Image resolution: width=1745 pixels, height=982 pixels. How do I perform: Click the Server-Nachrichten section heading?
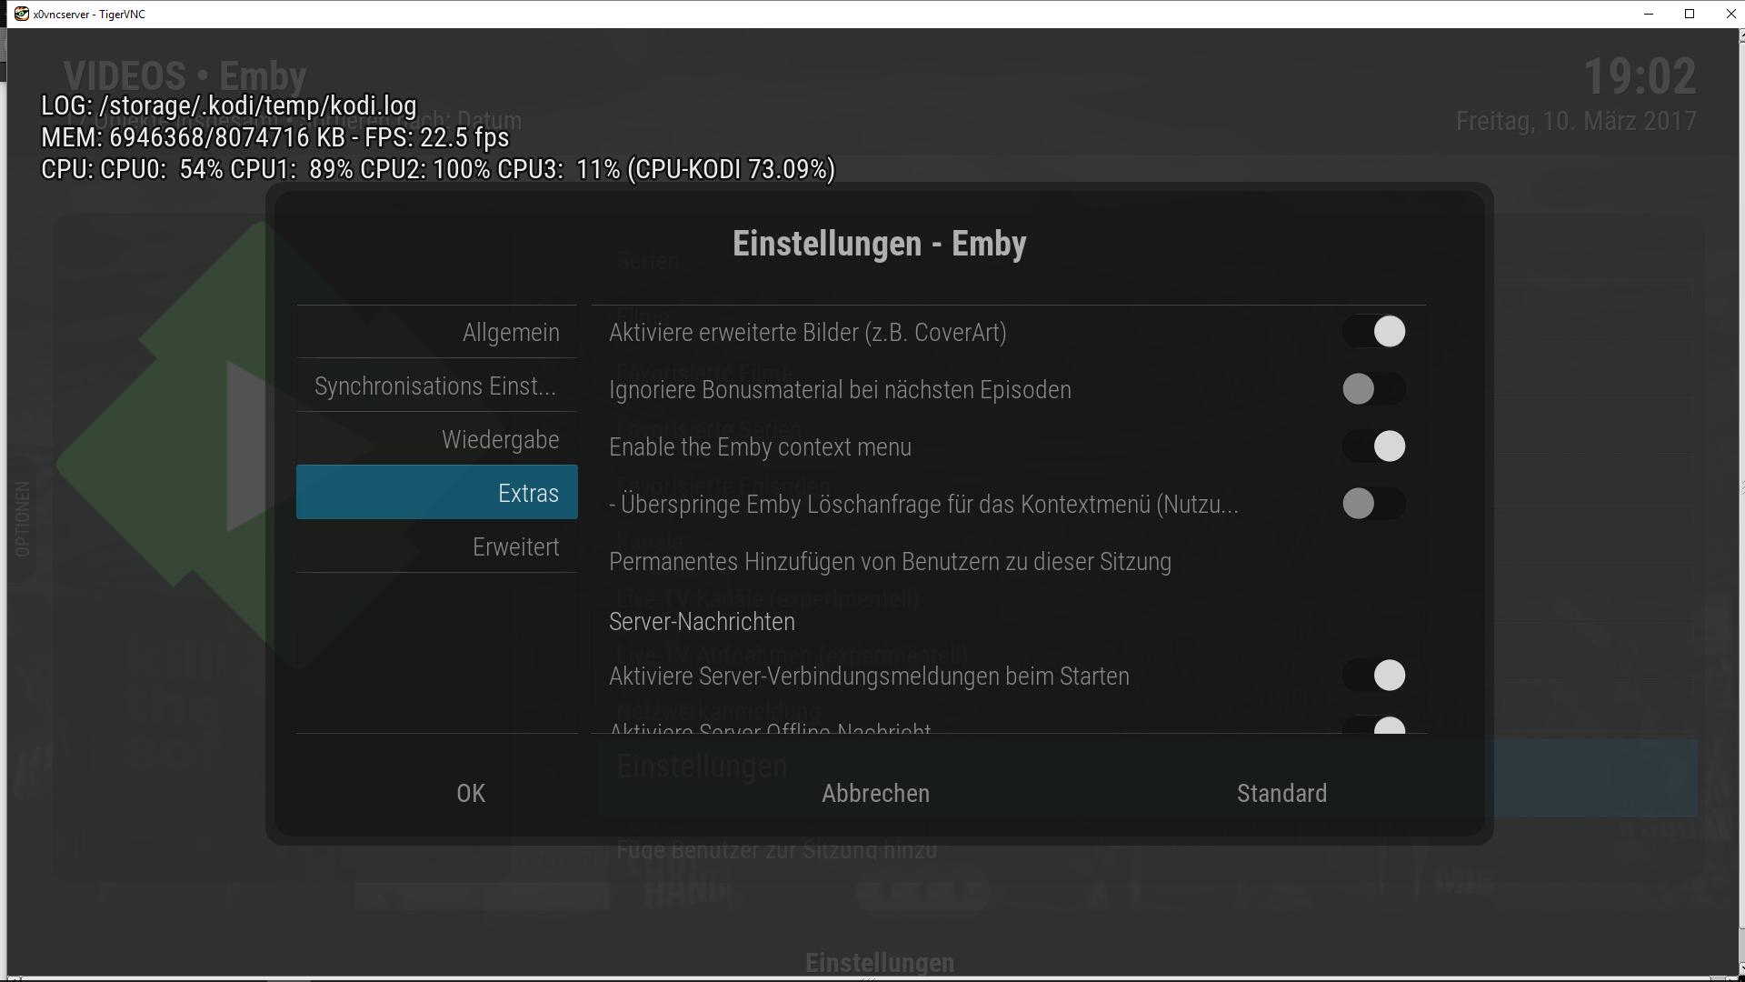(702, 622)
